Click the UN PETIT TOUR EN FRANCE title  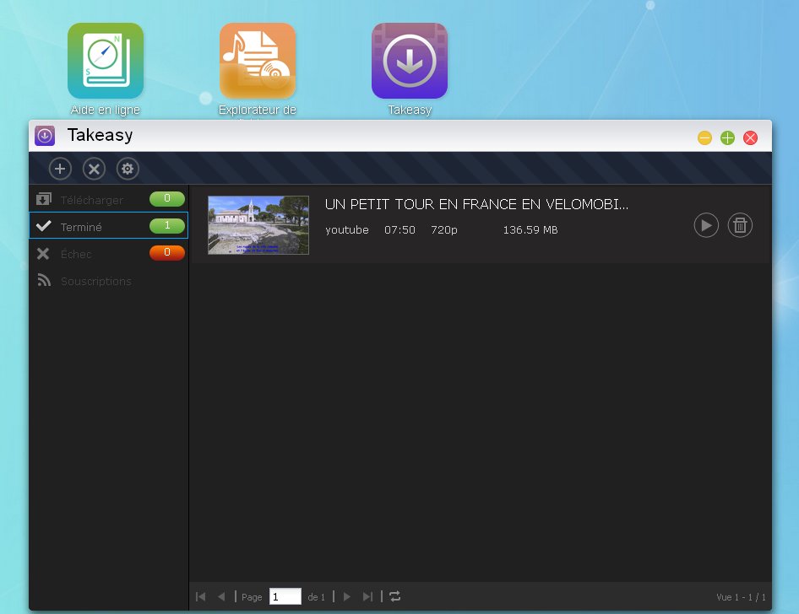coord(476,205)
